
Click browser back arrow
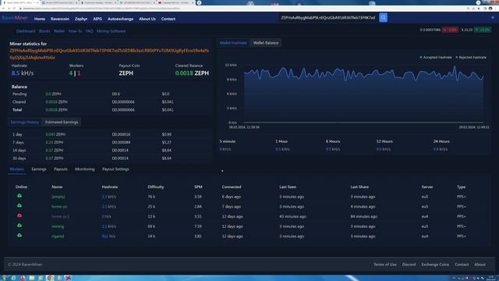click(x=3, y=9)
